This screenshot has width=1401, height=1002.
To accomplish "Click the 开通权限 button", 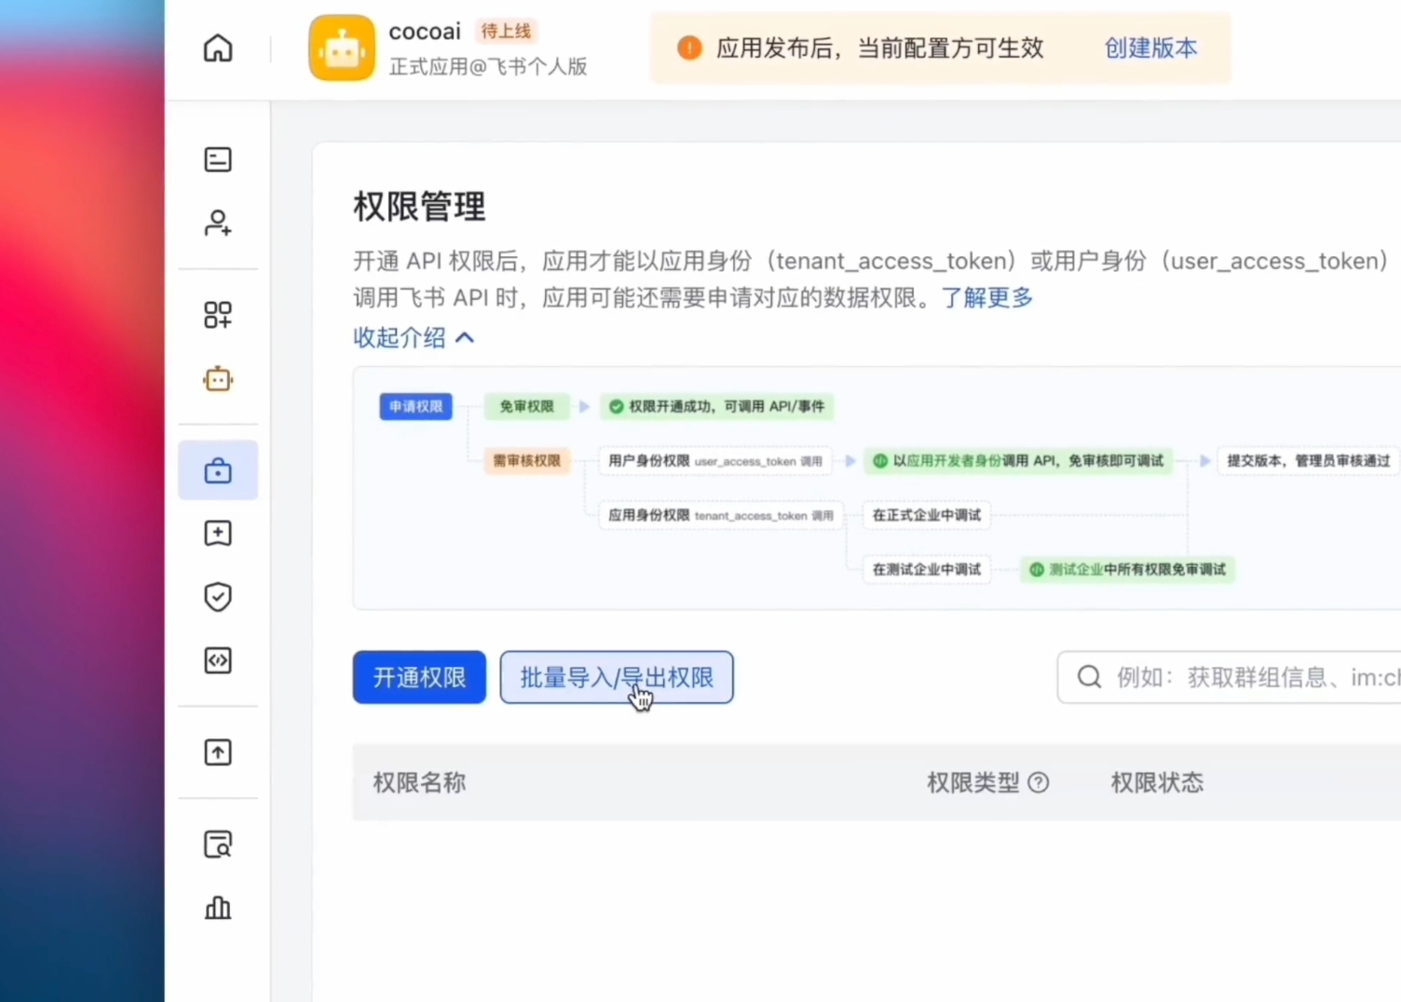I will pyautogui.click(x=418, y=677).
